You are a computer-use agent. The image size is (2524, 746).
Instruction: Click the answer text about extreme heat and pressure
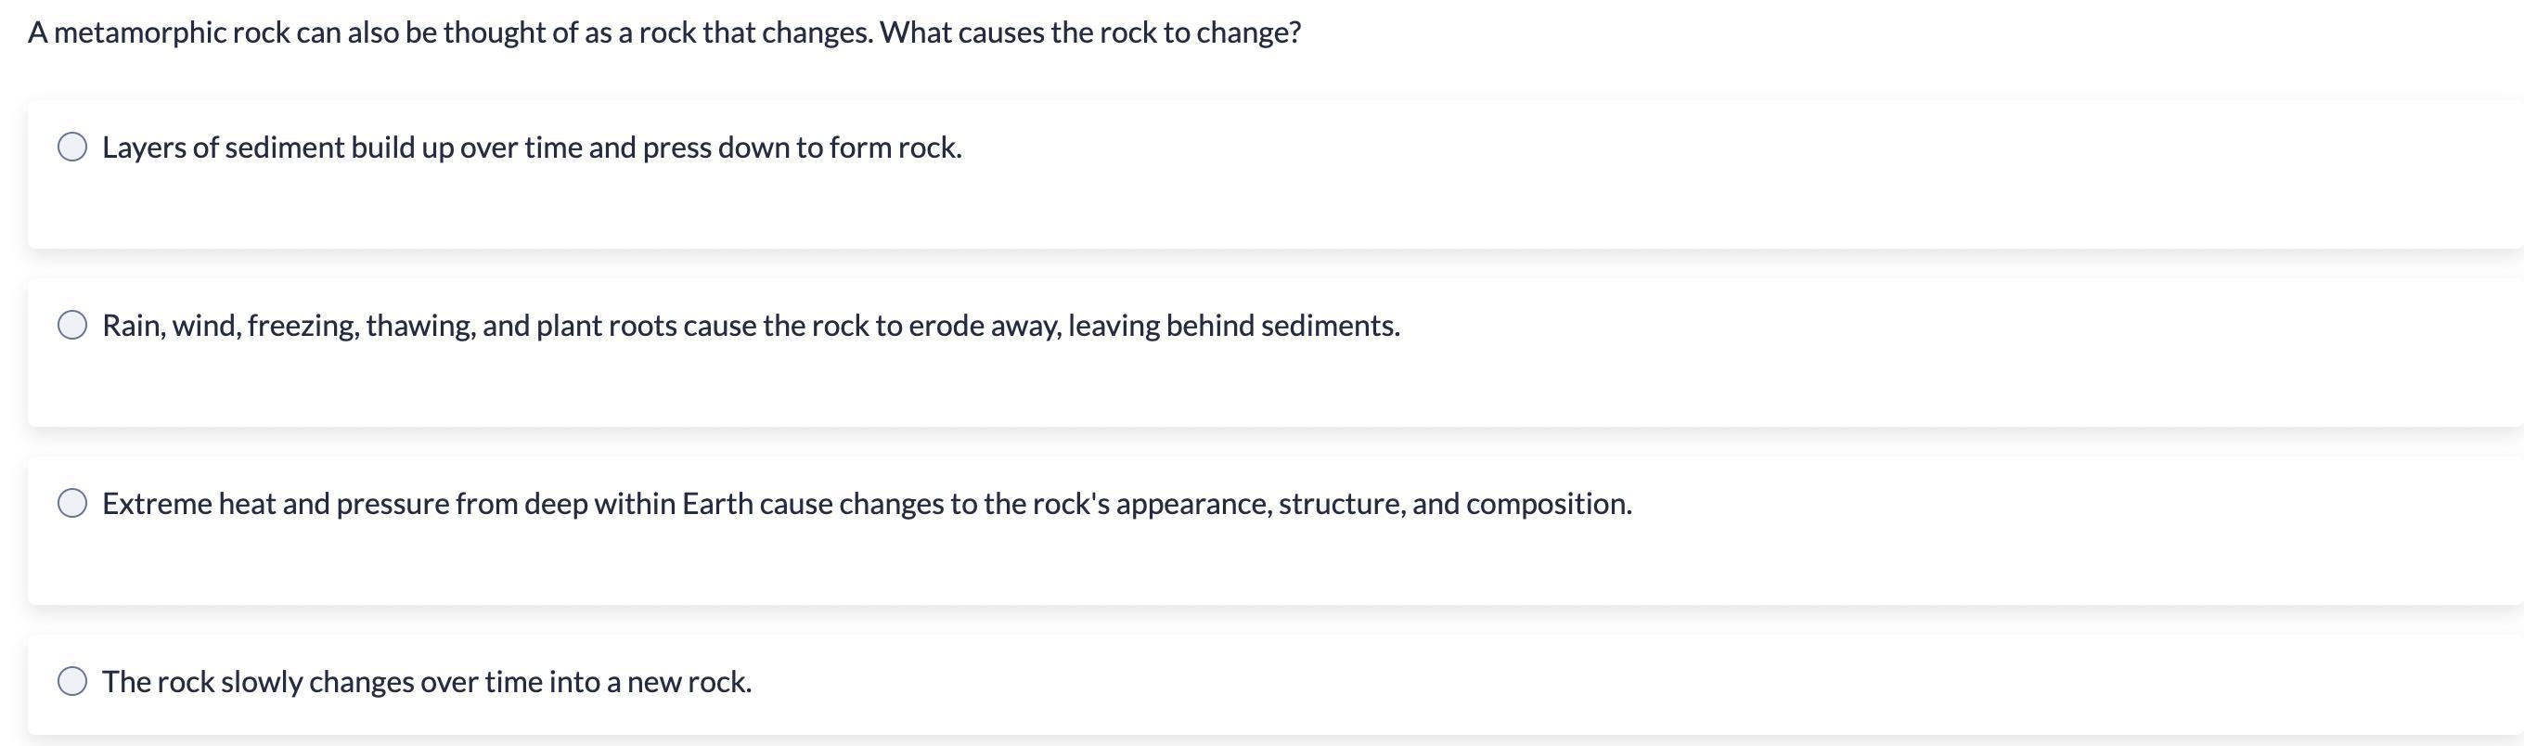(x=866, y=504)
